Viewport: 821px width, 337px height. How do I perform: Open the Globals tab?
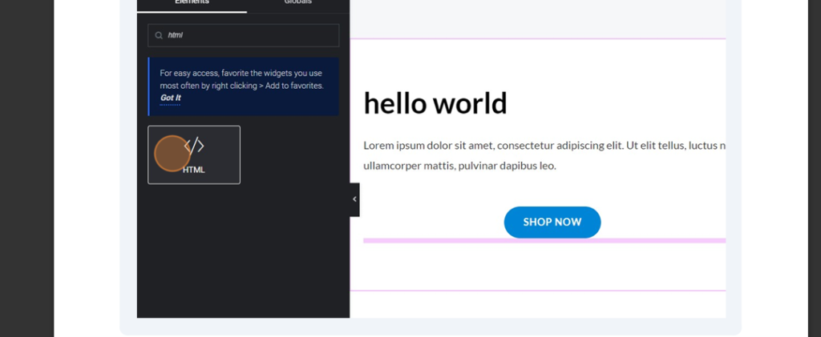(x=297, y=3)
